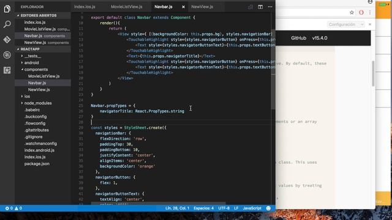Split the editor with the split icon

click(260, 7)
